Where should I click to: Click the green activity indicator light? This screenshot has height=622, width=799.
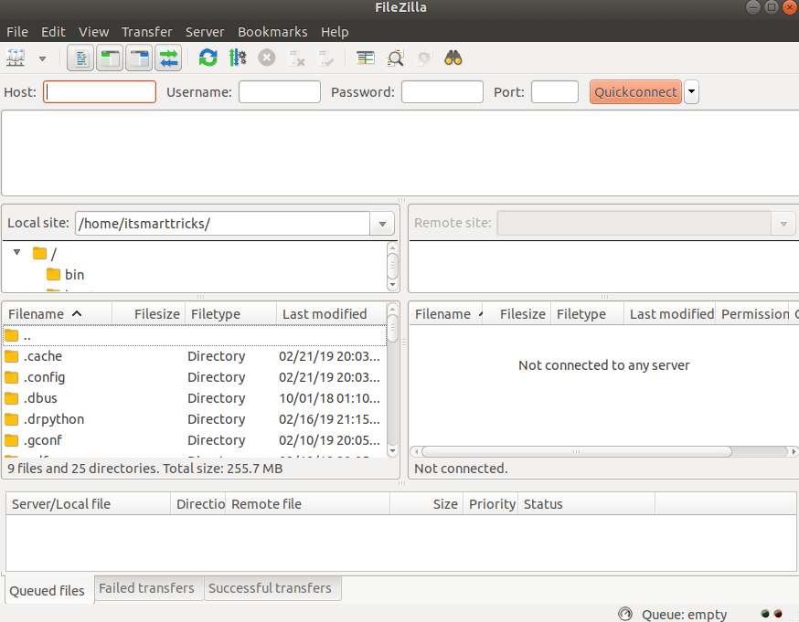tap(765, 614)
